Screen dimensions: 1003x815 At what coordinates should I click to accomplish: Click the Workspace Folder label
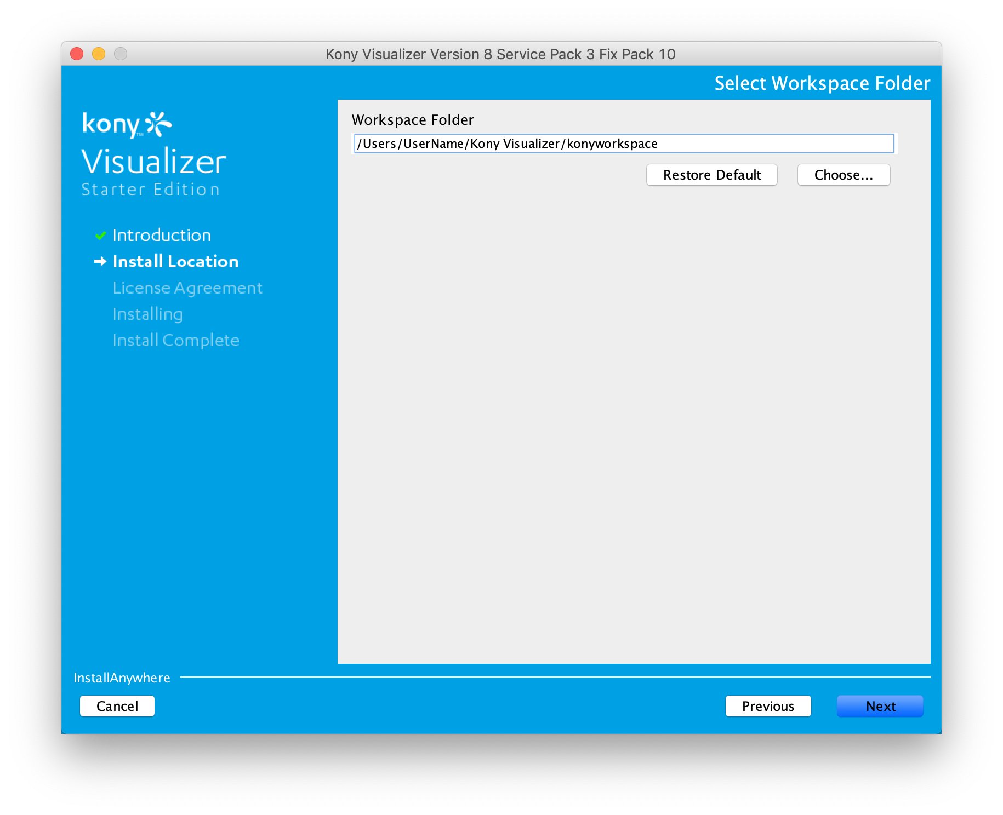(413, 120)
